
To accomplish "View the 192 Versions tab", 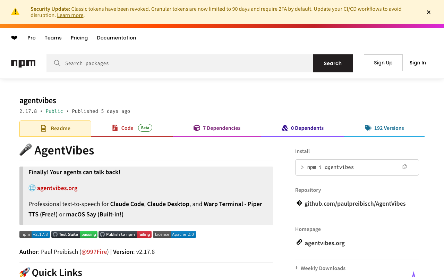I will pyautogui.click(x=384, y=128).
